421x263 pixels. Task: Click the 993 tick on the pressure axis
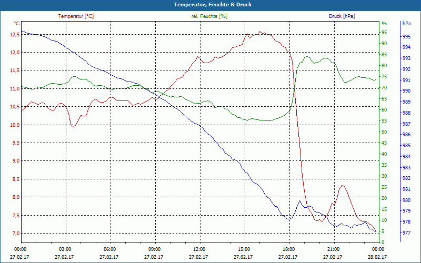406,58
